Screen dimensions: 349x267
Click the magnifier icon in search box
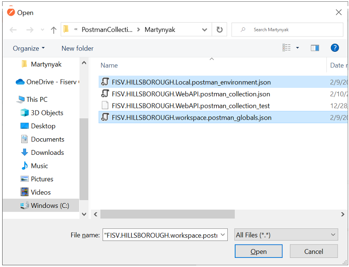[x=243, y=30]
